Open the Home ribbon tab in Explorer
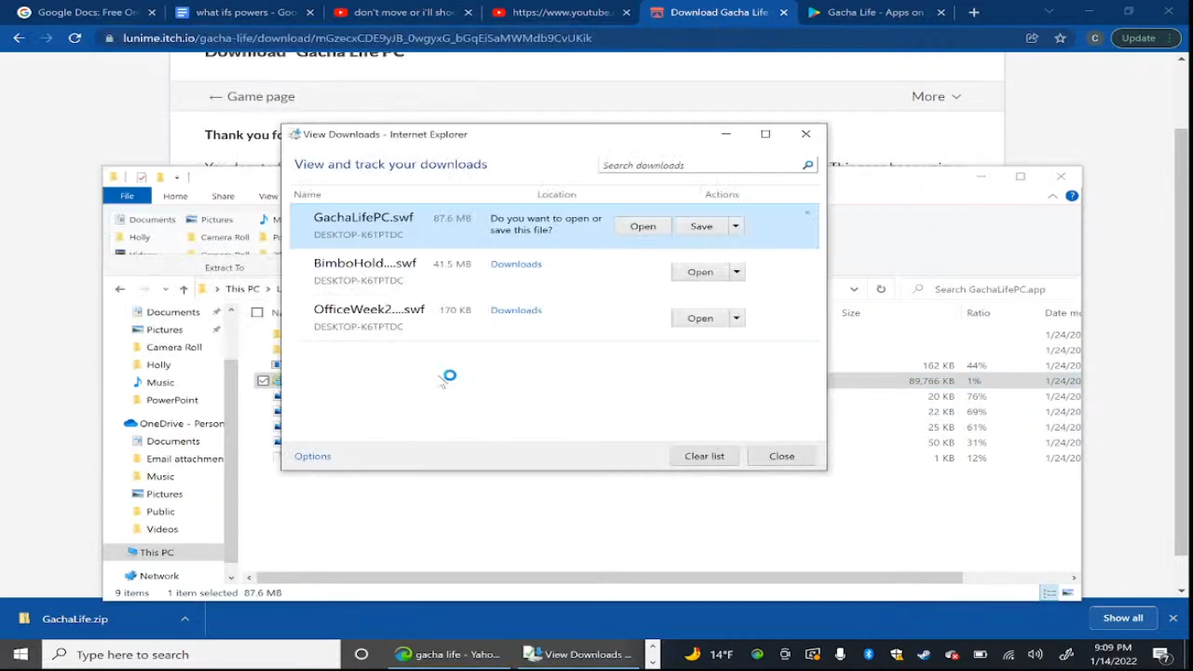The height and width of the screenshot is (671, 1193). pos(175,196)
